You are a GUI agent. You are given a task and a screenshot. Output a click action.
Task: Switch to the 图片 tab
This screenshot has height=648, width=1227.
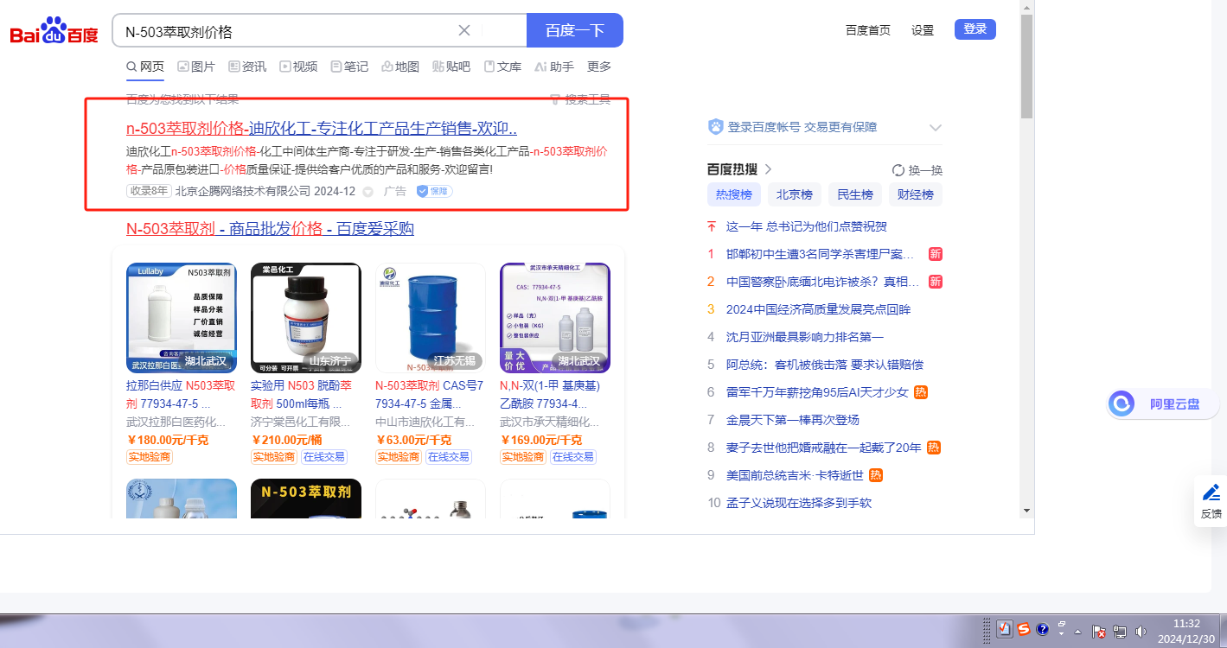pyautogui.click(x=196, y=67)
